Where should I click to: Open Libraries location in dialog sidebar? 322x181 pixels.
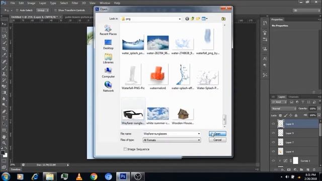pos(108,58)
